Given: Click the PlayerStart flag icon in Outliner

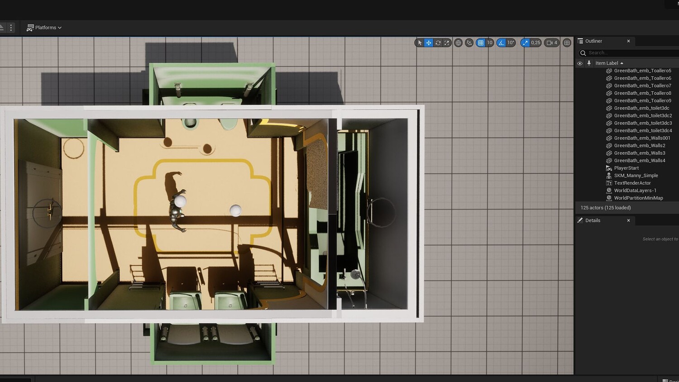Looking at the screenshot, I should (x=609, y=168).
